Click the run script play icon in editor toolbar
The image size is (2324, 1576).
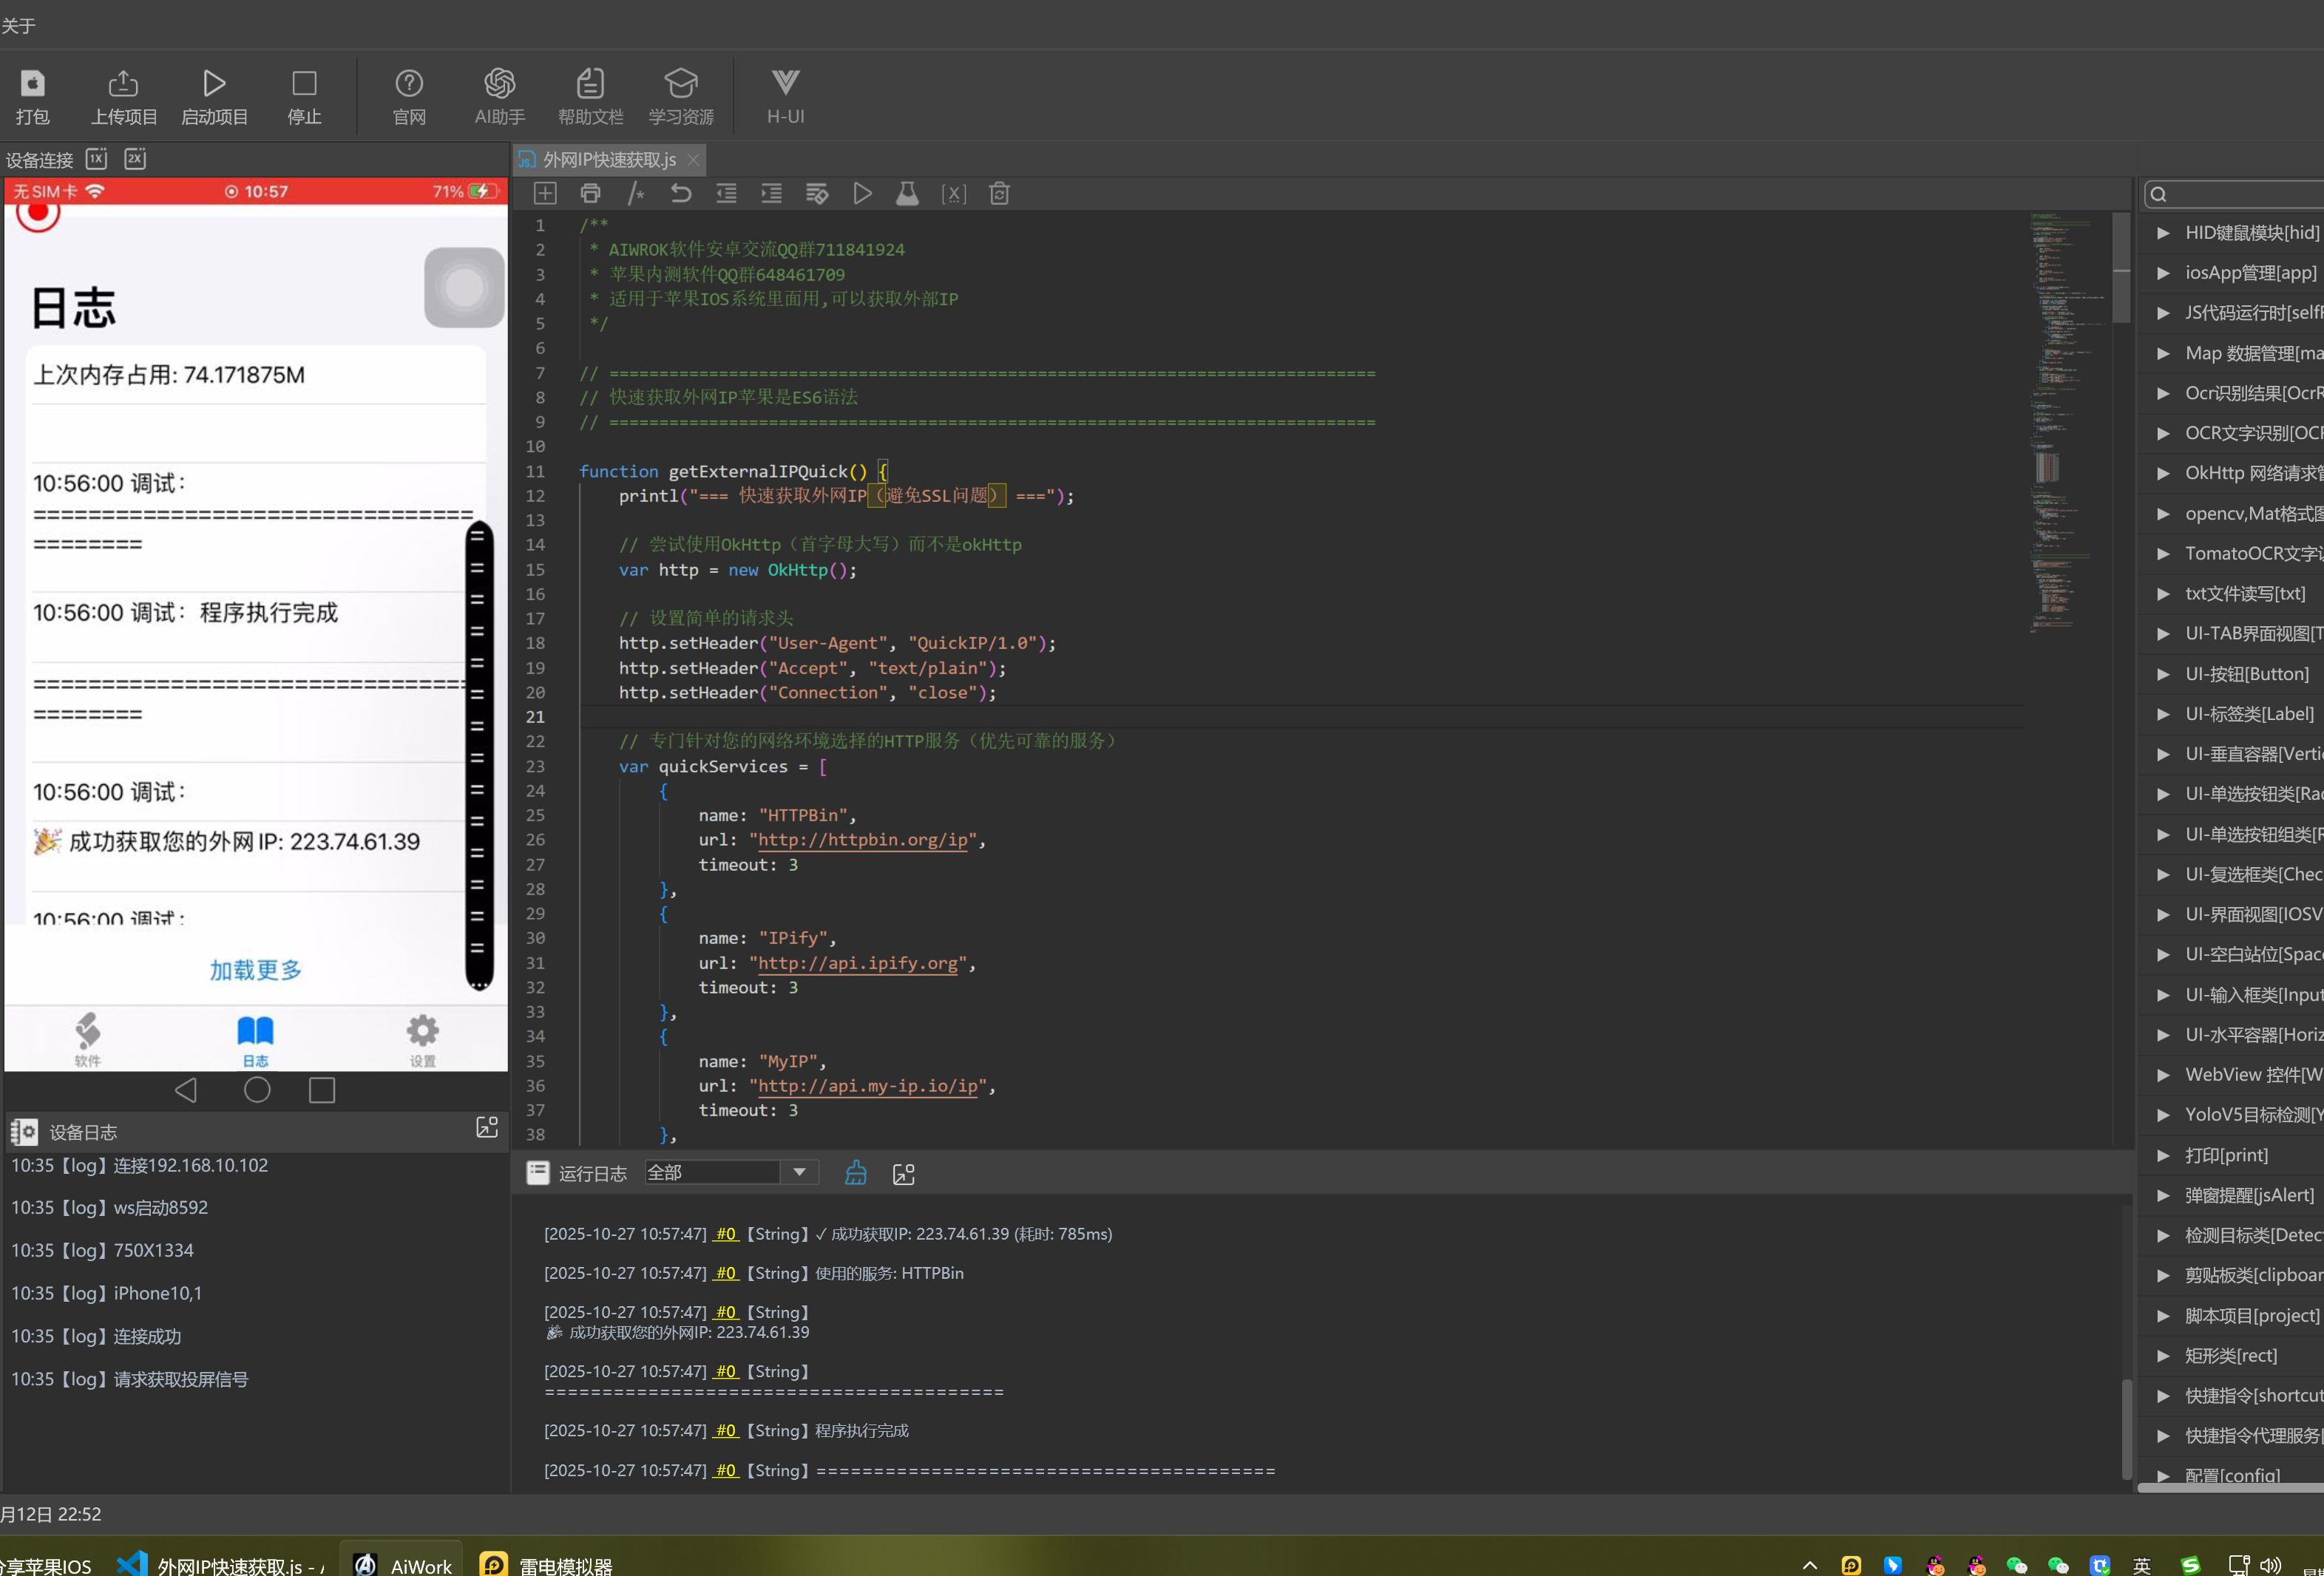pos(862,194)
